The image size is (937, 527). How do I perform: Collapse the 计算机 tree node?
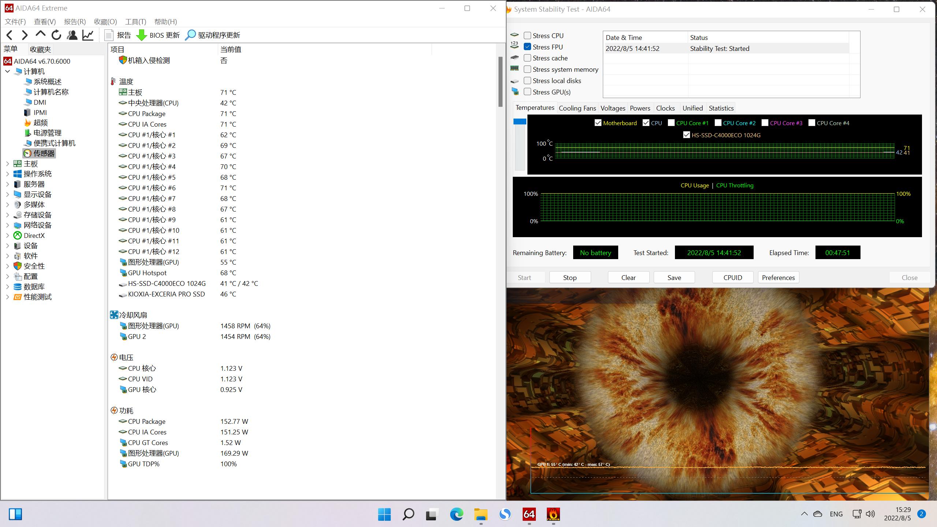[8, 71]
